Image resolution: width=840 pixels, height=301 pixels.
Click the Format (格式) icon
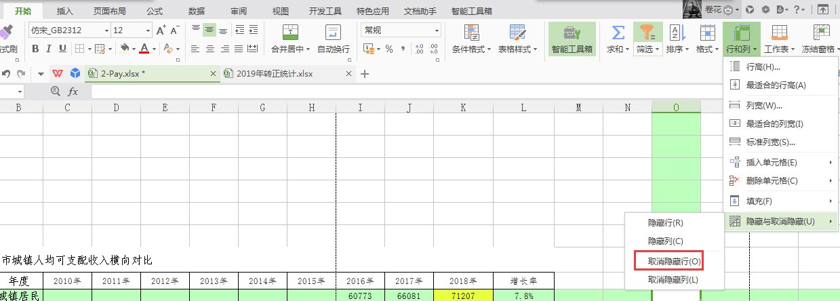coord(707,33)
